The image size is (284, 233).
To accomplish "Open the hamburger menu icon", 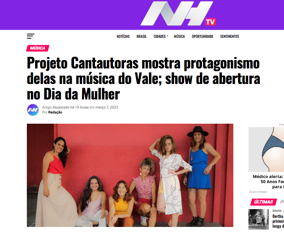I will [x=30, y=36].
